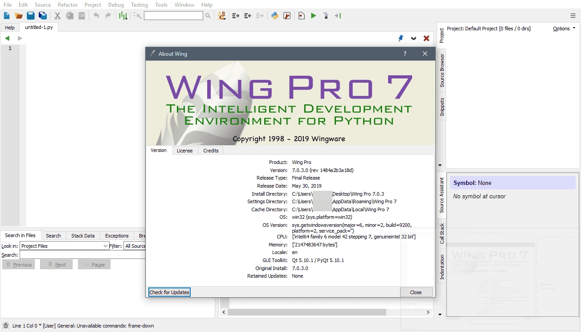The image size is (581, 332).
Task: Paste from clipboard toolbar icon
Action: pos(82,16)
